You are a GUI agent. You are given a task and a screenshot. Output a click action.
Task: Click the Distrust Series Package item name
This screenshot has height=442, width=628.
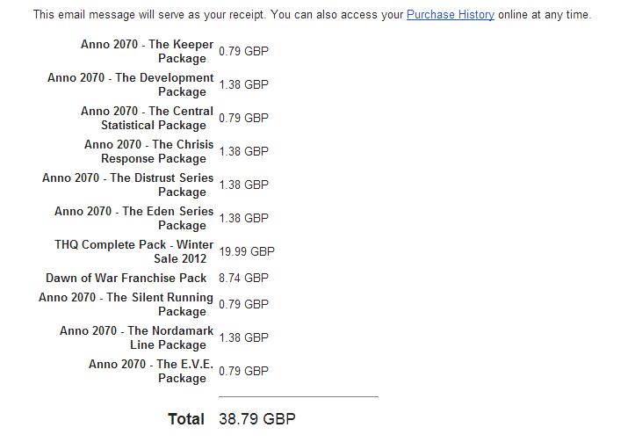[128, 185]
